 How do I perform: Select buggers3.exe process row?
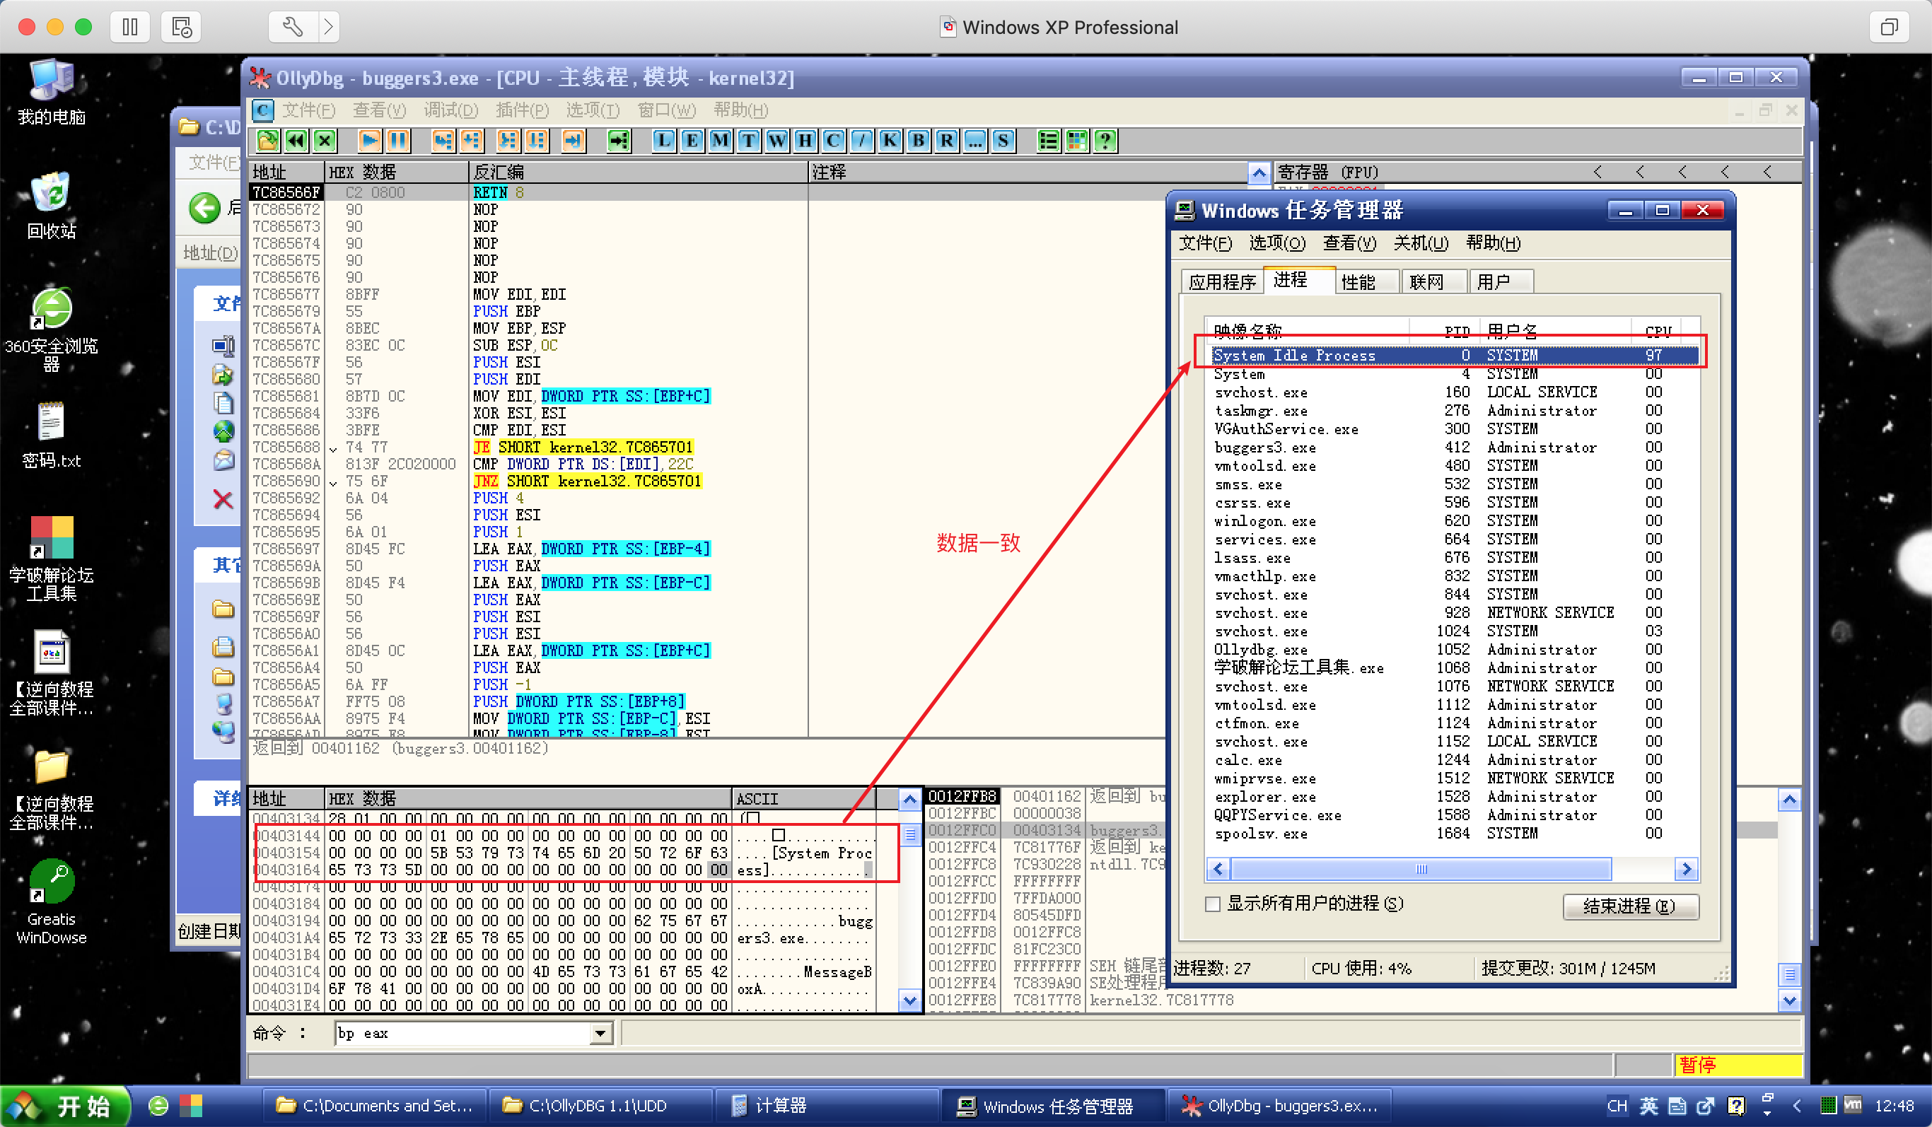tap(1265, 448)
